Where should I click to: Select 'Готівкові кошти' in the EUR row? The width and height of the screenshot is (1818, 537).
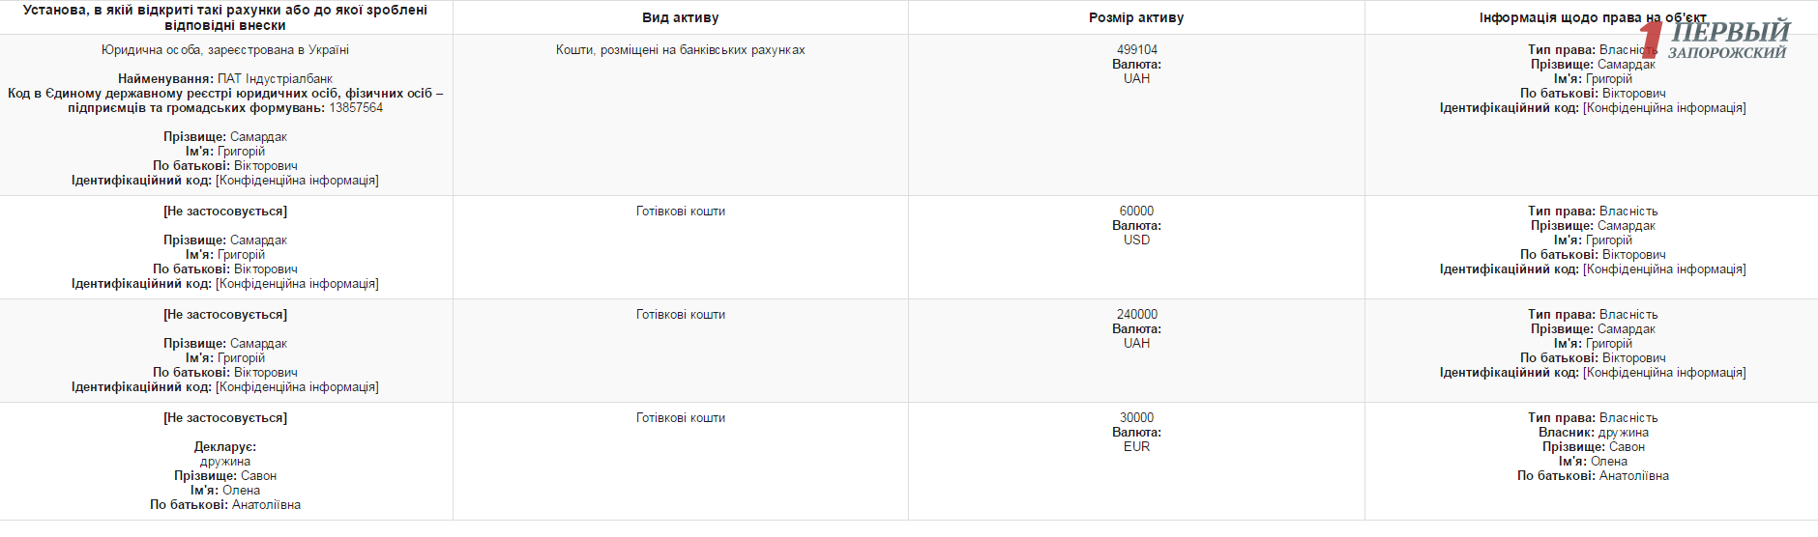click(680, 418)
